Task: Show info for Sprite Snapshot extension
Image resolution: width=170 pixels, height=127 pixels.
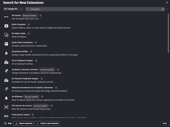Action: (x=29, y=24)
